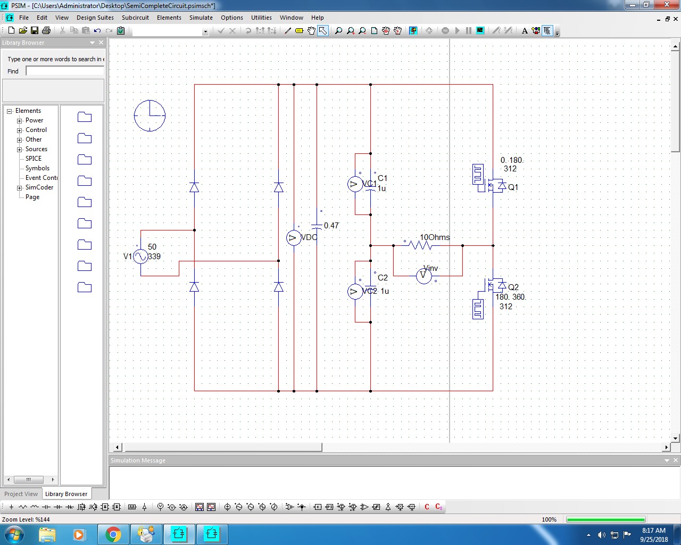Select the voltage probe icon
The width and height of the screenshot is (681, 545).
(160, 507)
